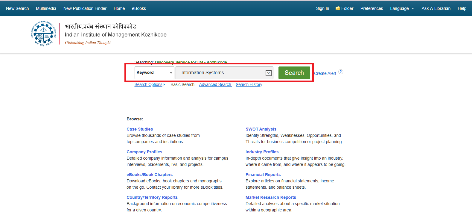Expand Search Options
The image size is (472, 221).
149,84
